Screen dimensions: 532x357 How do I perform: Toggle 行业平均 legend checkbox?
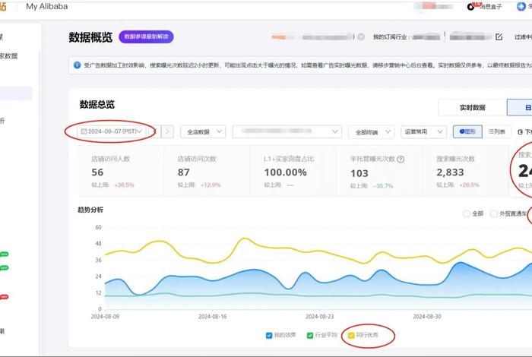coord(310,335)
